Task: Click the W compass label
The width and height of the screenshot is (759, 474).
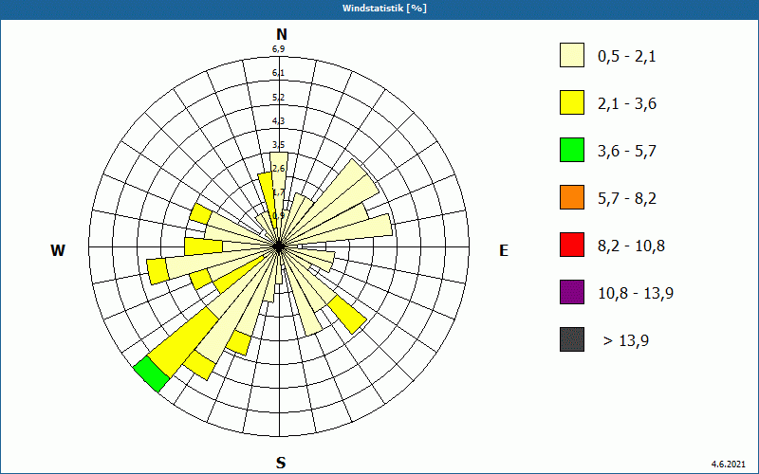Action: tap(58, 250)
